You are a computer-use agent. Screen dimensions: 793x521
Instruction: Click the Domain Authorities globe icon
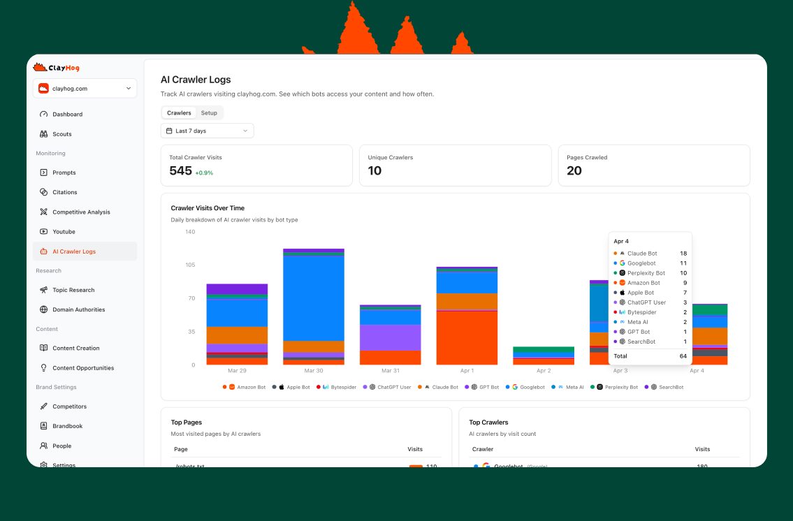click(x=43, y=309)
